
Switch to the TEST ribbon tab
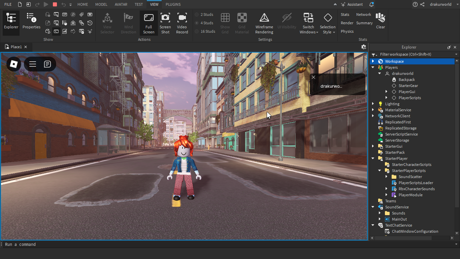pos(139,4)
